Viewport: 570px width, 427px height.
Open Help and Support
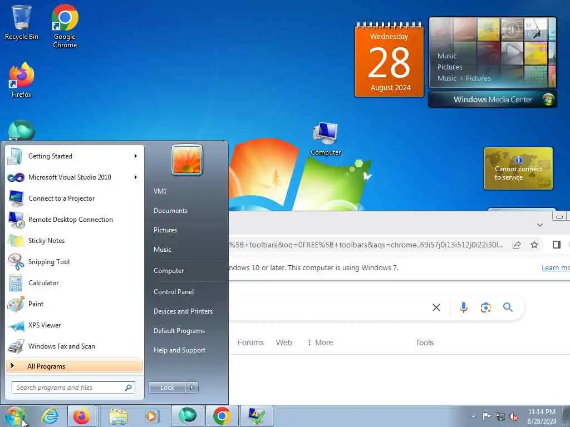tap(180, 350)
